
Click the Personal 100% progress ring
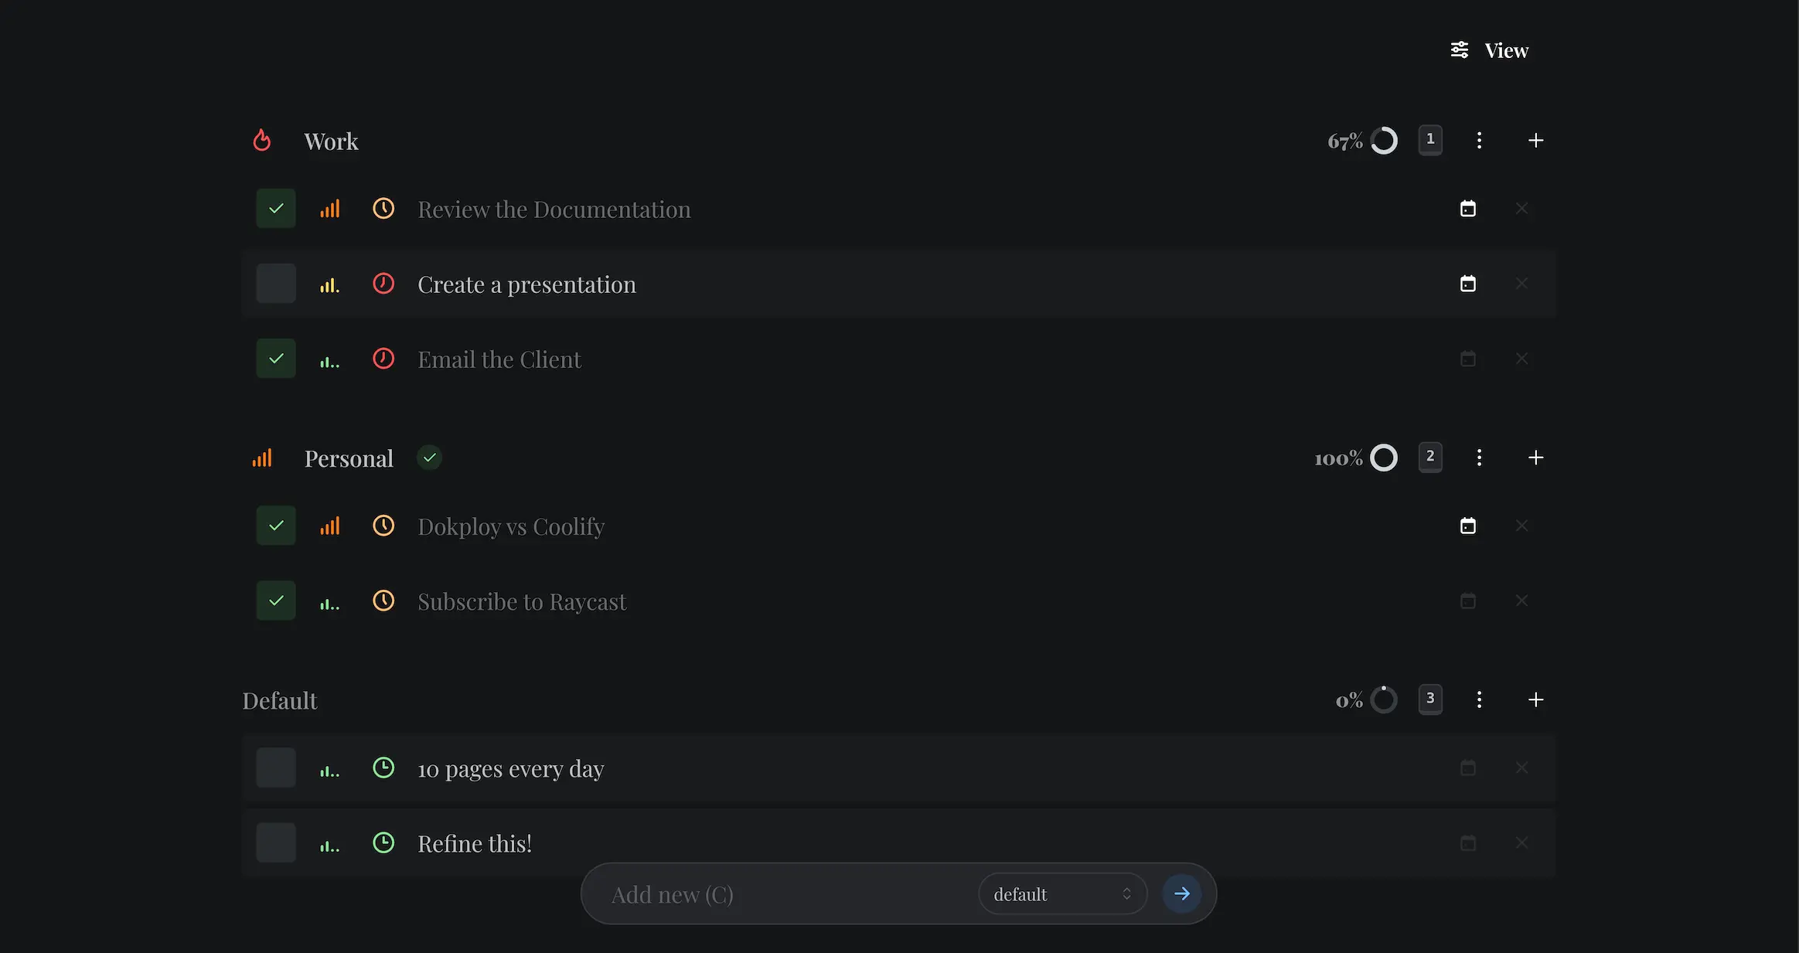coord(1383,458)
